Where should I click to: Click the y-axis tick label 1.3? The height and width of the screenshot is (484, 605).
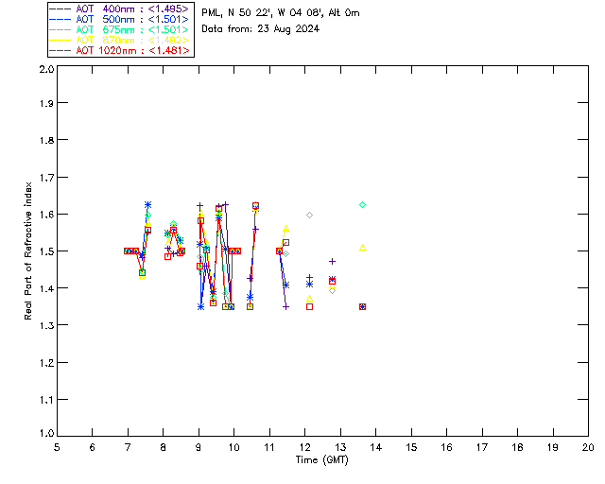click(46, 325)
